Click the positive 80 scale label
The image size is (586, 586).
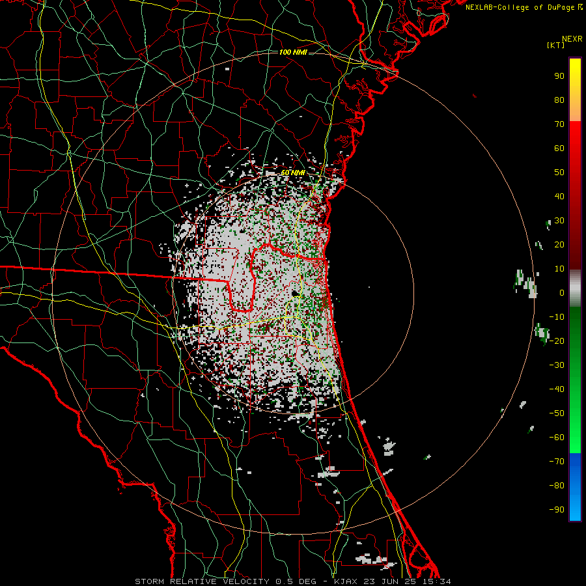pos(559,100)
